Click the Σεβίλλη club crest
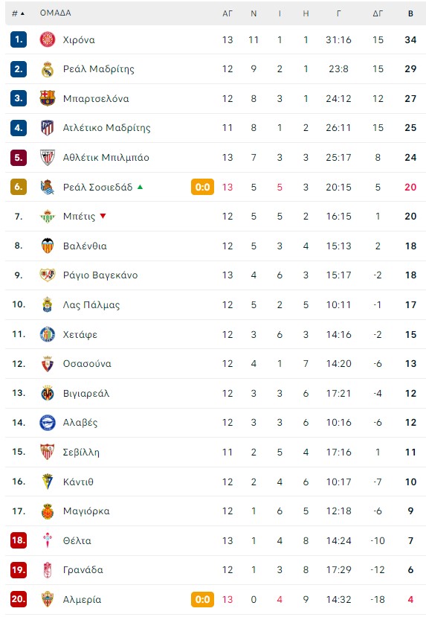 47,452
